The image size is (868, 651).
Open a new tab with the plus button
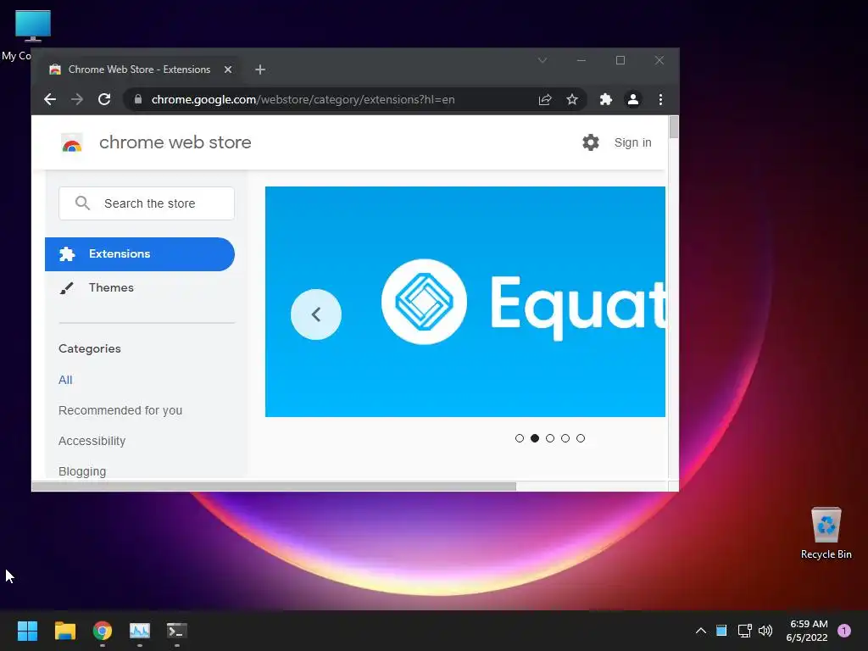tap(260, 70)
